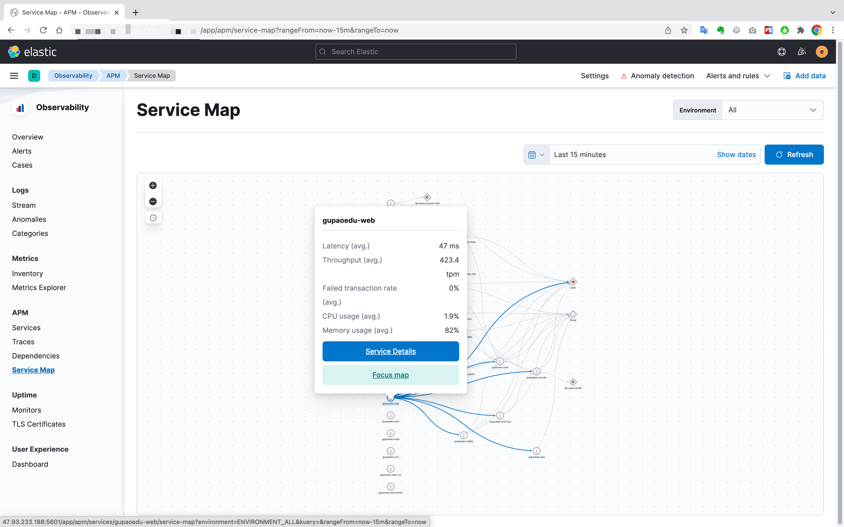
Task: Open Traces in the sidebar
Action: [x=23, y=342]
